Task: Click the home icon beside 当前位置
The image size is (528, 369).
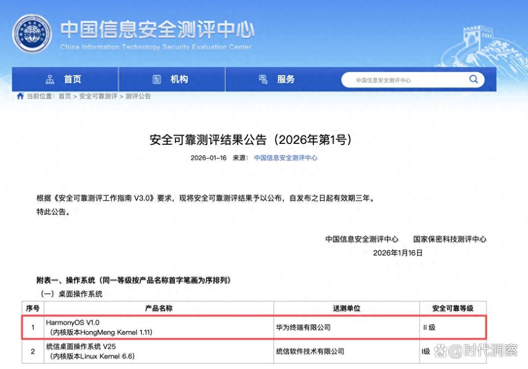Action: [x=20, y=96]
